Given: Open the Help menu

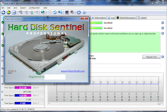Looking at the screenshot, I should click(45, 8).
